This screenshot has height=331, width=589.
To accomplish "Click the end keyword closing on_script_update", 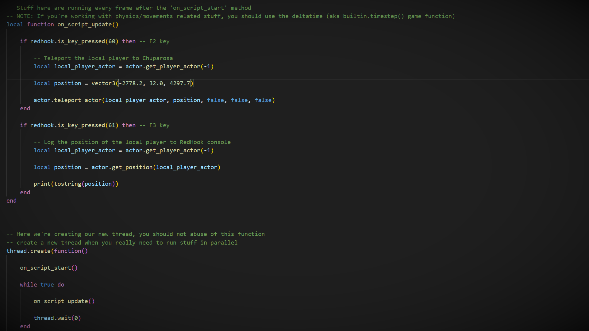I will coord(11,201).
